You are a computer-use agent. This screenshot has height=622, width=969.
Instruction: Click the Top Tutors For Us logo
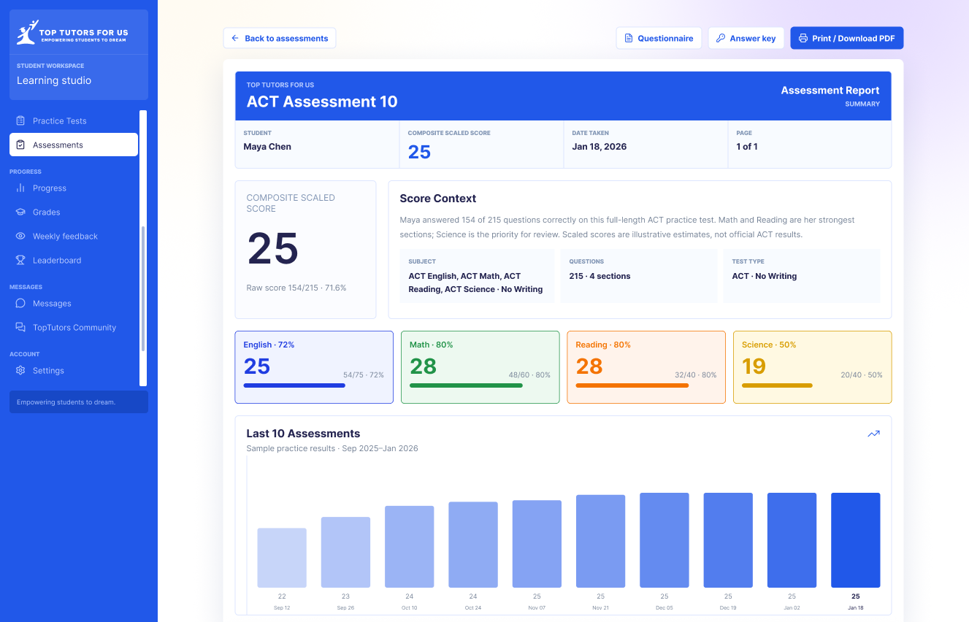(72, 32)
